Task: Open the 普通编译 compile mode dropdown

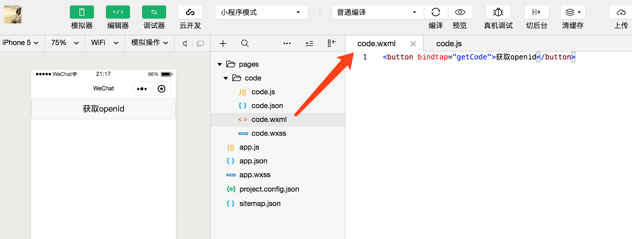Action: coord(377,12)
